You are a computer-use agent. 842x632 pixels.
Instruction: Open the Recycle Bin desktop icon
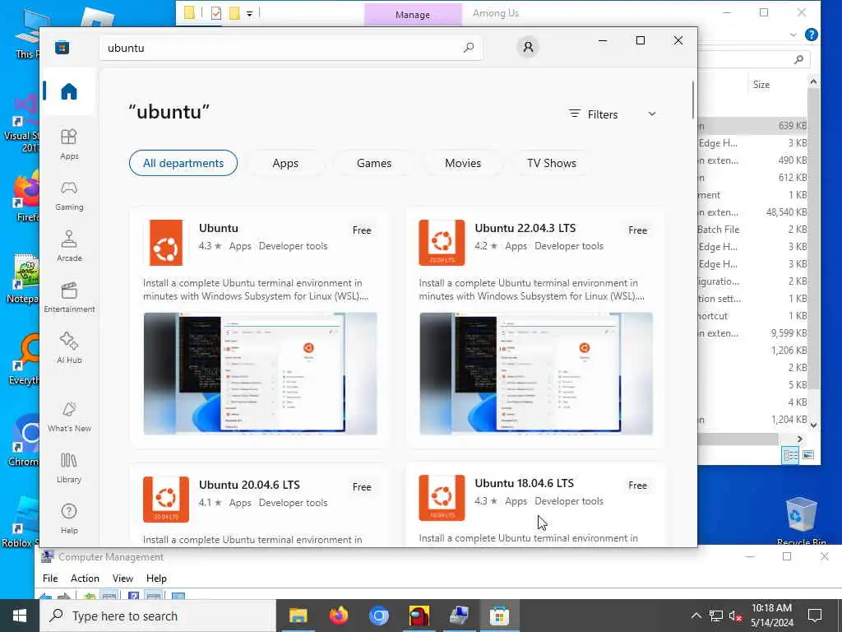[801, 519]
